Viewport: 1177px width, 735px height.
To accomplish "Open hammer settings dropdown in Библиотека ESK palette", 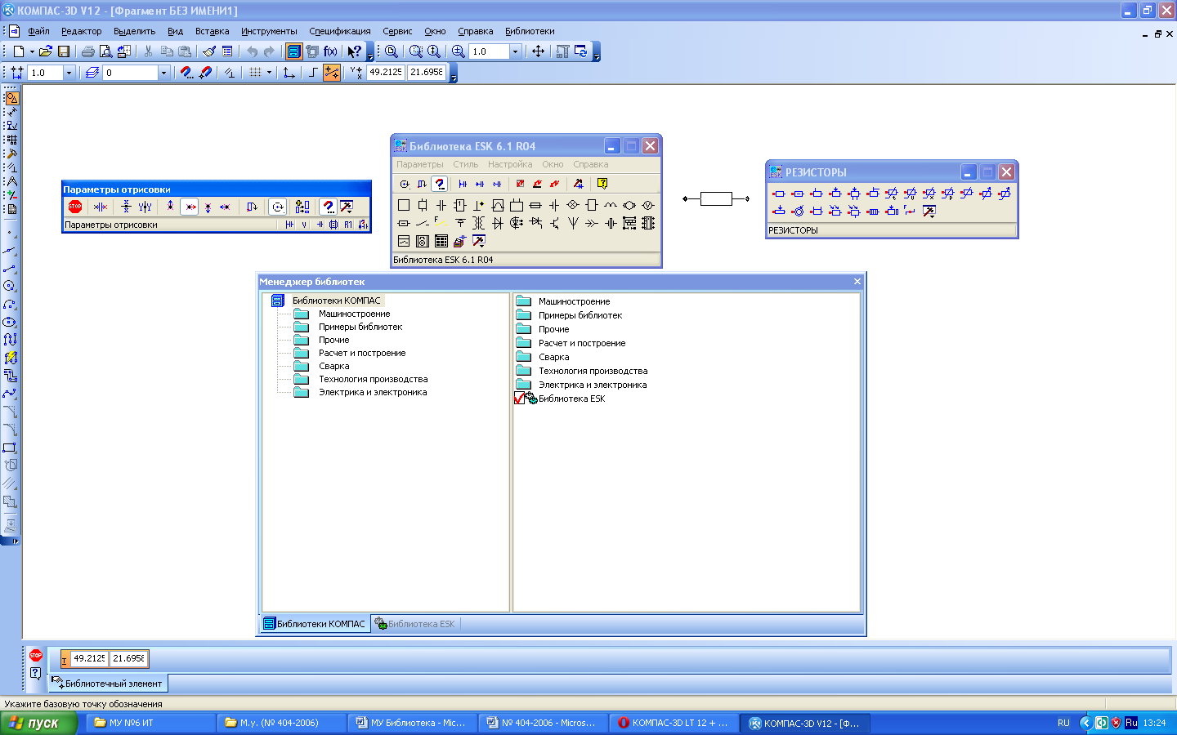I will 479,241.
